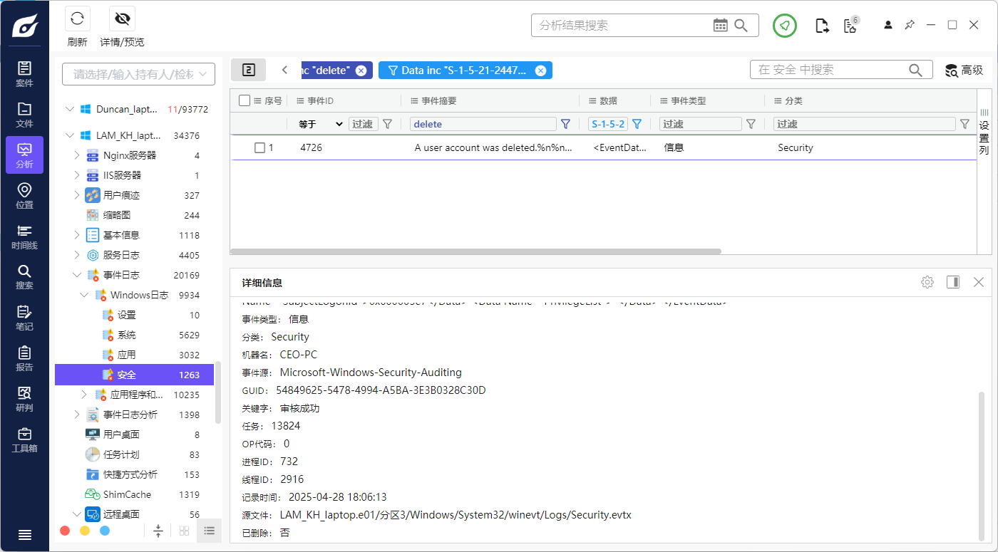Open the 笔记 notes panel
998x552 pixels.
coord(24,317)
